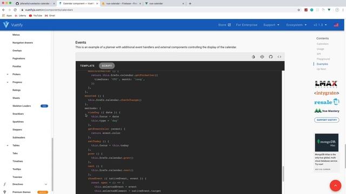This screenshot has height=194, width=346.
Task: Open the US flag language selector
Action: coord(336,25)
